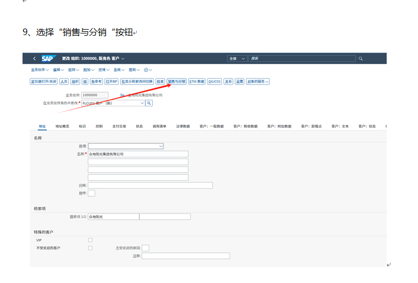
Task: Click the 组织 (Organization) toolbar button
Action: point(75,81)
